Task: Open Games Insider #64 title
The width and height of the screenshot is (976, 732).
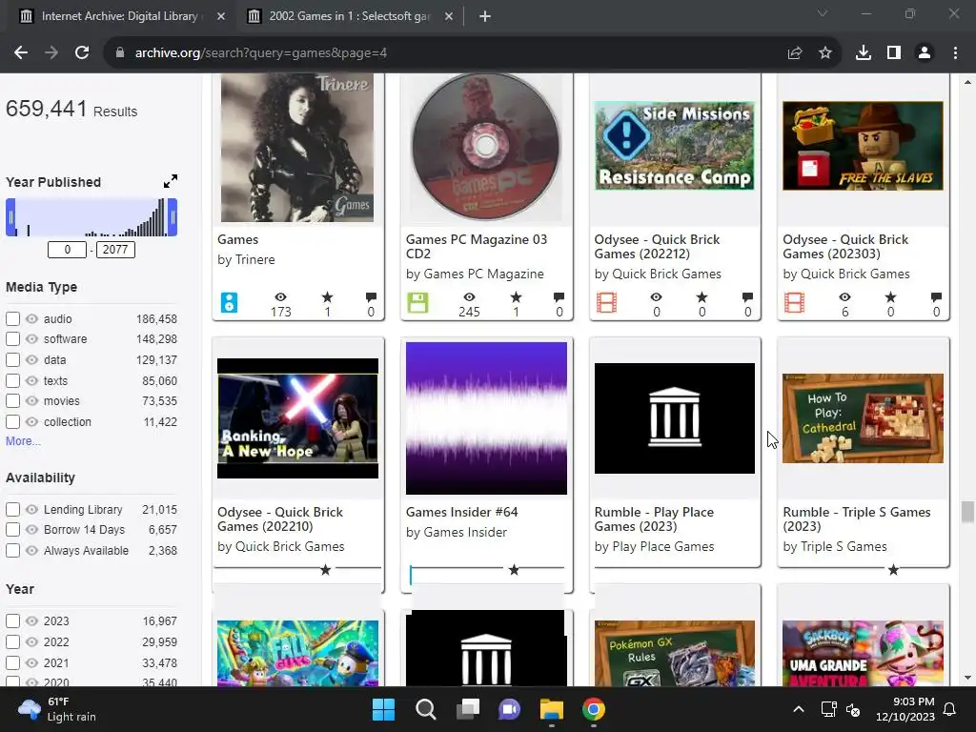Action: 462,512
